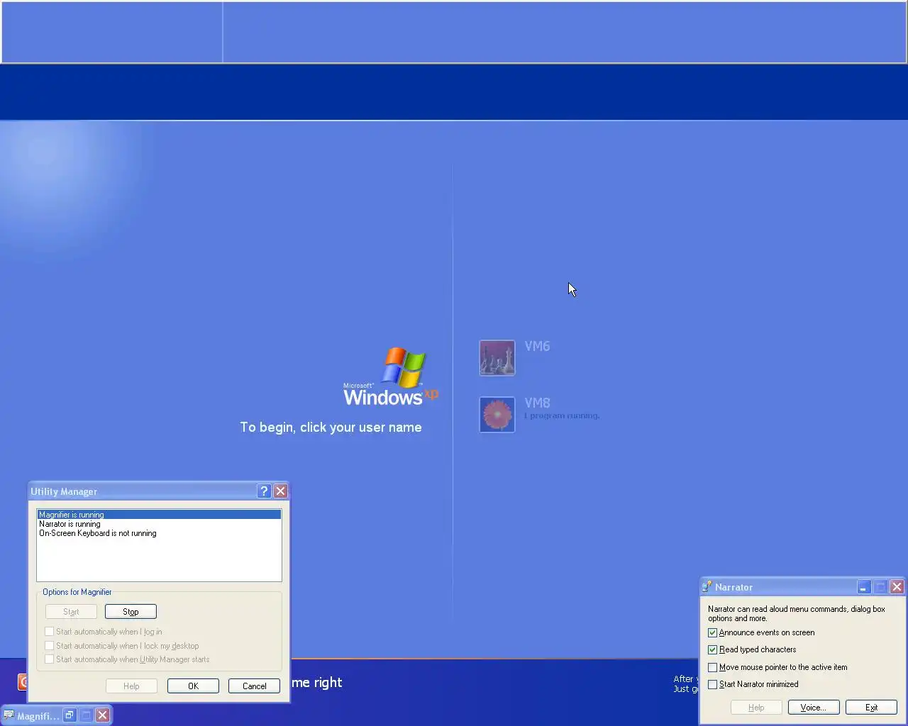The width and height of the screenshot is (908, 726).
Task: Click the VM6 user name
Action: pos(537,346)
